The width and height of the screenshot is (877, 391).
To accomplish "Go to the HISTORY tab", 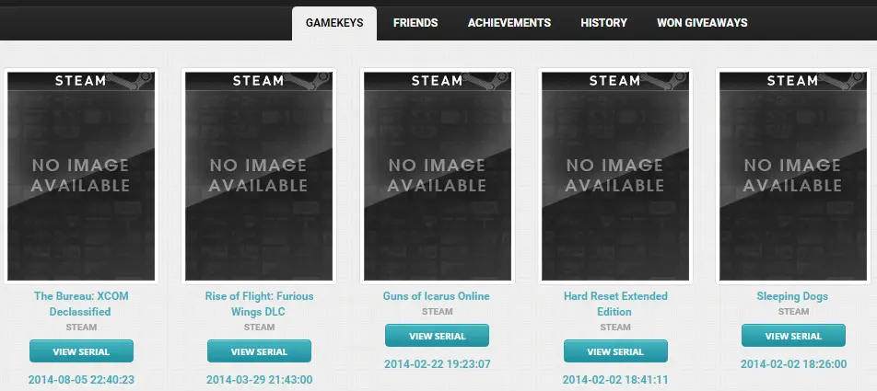I will pos(603,23).
